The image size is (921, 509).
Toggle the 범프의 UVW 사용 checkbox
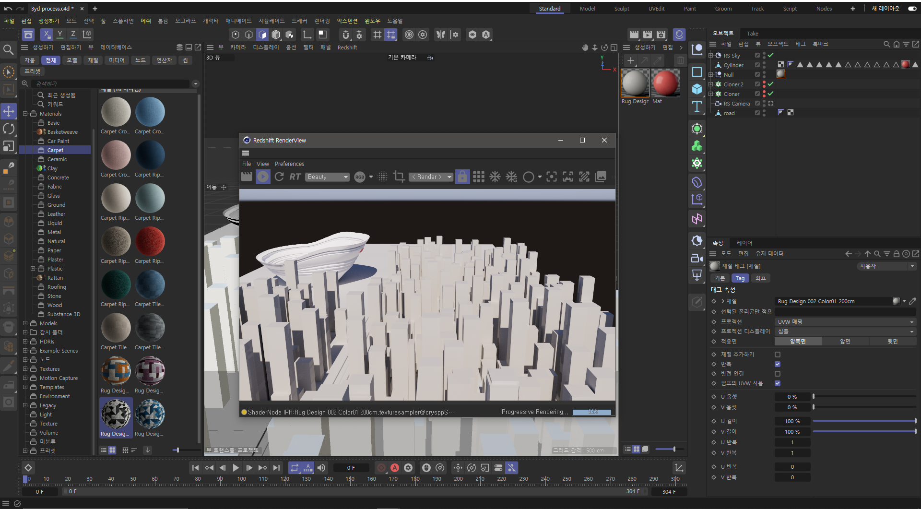pos(778,383)
